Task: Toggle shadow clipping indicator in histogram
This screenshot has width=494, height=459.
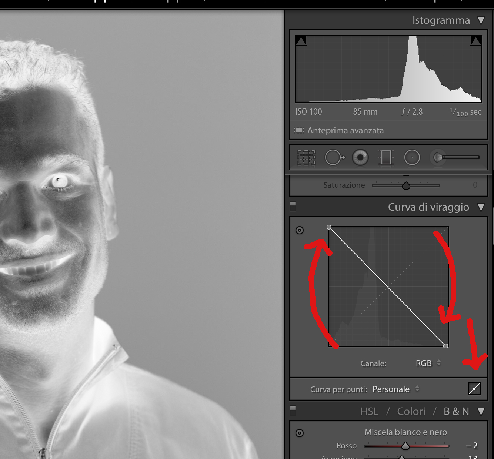Action: click(301, 40)
